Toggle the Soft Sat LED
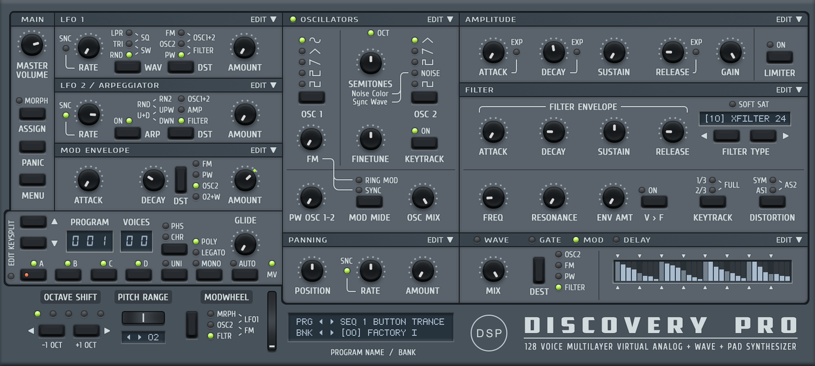Screen dimensions: 815x366 click(x=732, y=104)
